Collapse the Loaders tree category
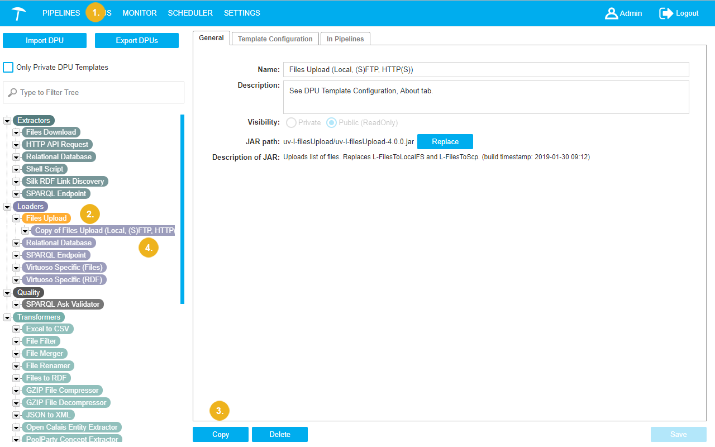 point(8,207)
